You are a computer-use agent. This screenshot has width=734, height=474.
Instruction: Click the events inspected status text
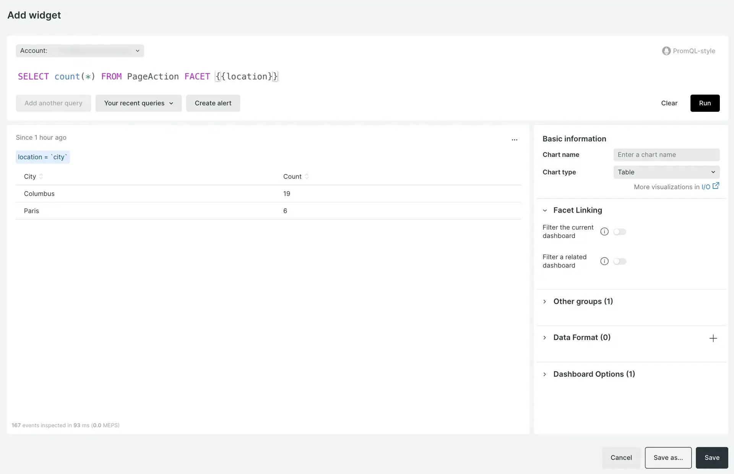click(x=65, y=425)
